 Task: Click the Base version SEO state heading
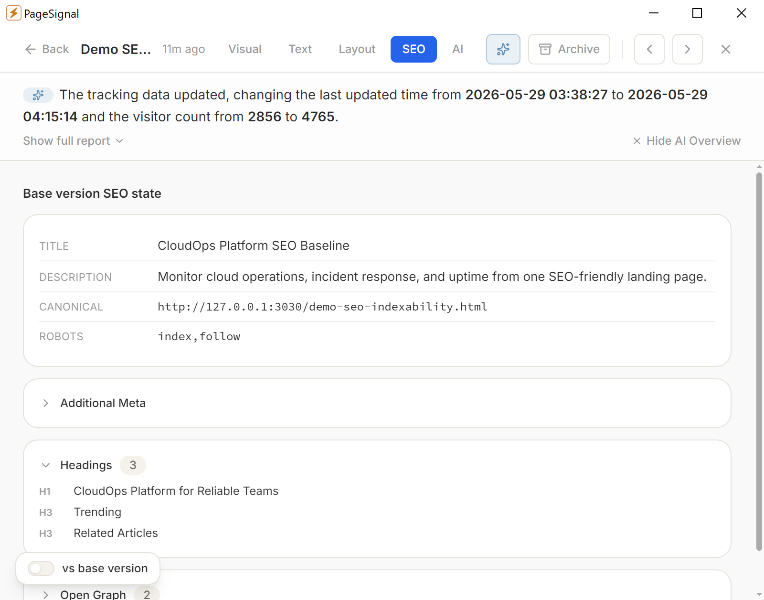click(x=92, y=193)
